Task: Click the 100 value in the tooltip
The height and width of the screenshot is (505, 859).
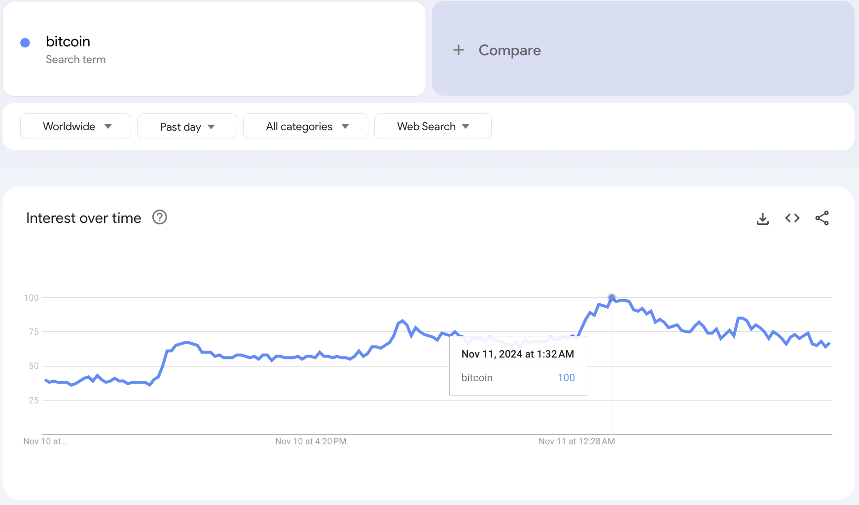Action: click(x=566, y=378)
